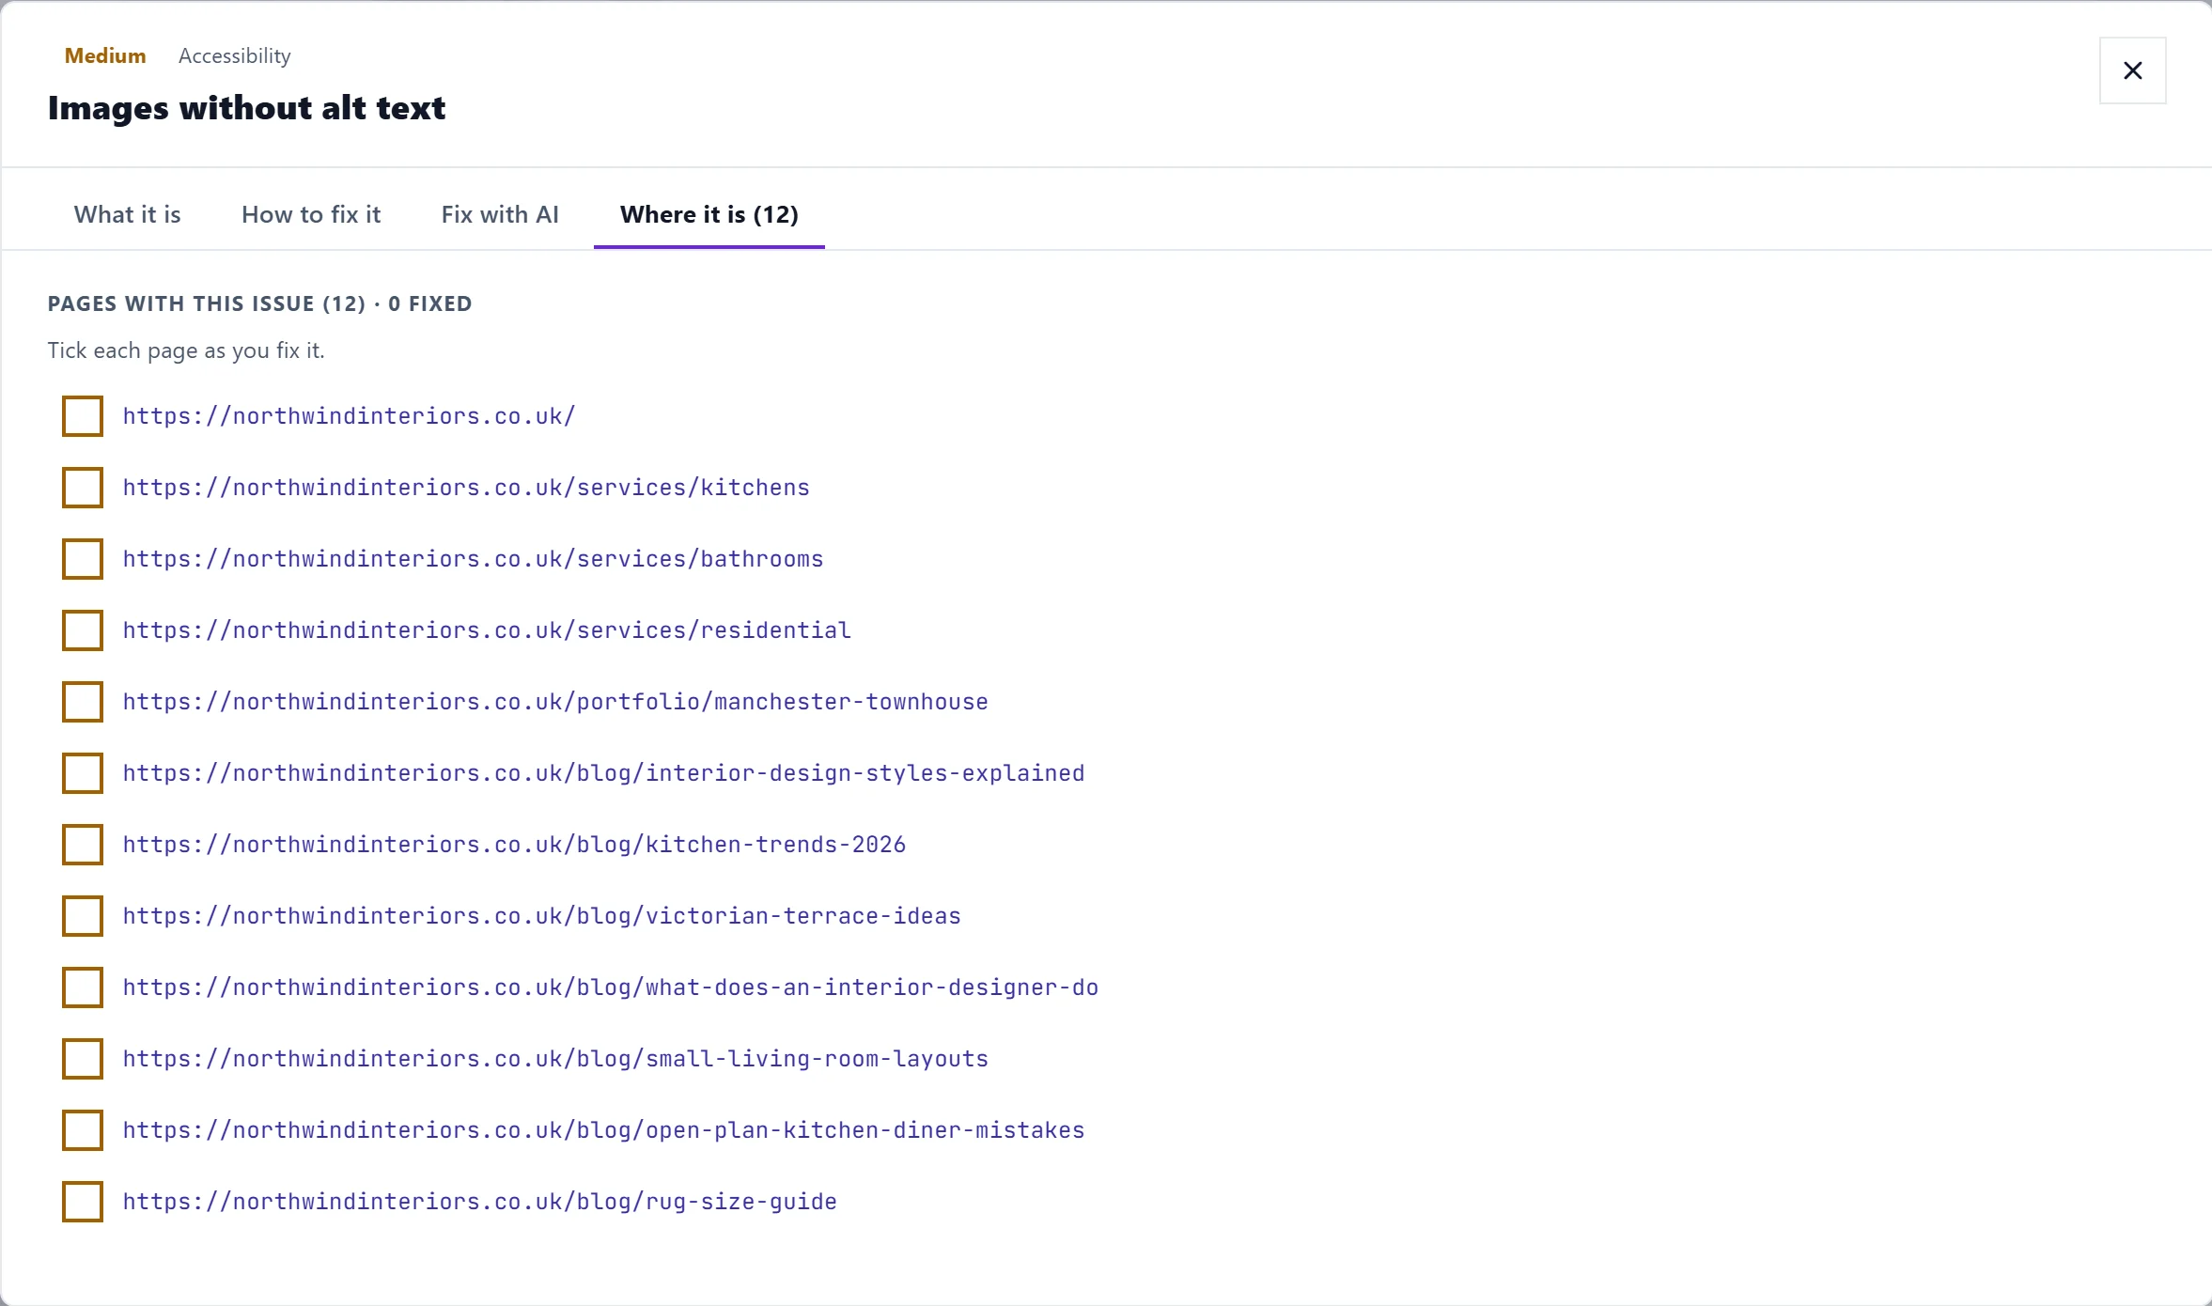Screen dimensions: 2212x1306
Task: Mark small-living-room-layouts as fixed
Action: (83, 1059)
